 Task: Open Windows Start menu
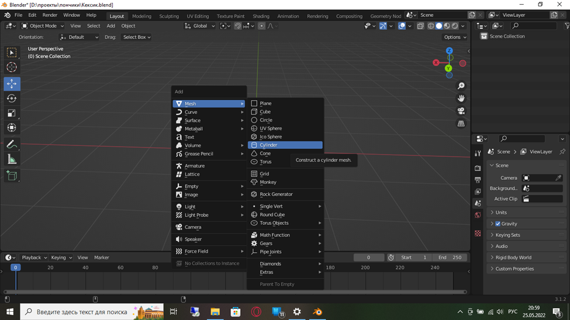[x=10, y=312]
